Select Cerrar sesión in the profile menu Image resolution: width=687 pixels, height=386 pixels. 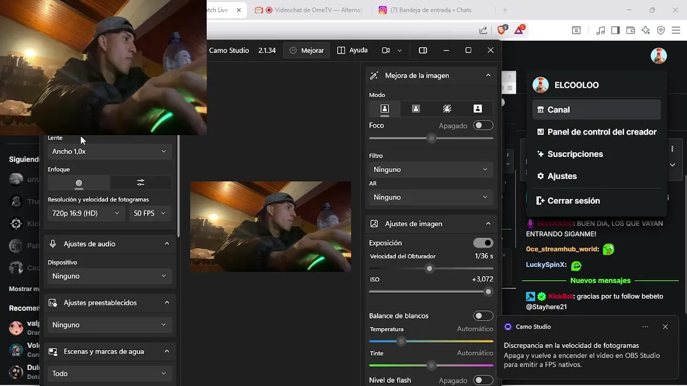596,201
